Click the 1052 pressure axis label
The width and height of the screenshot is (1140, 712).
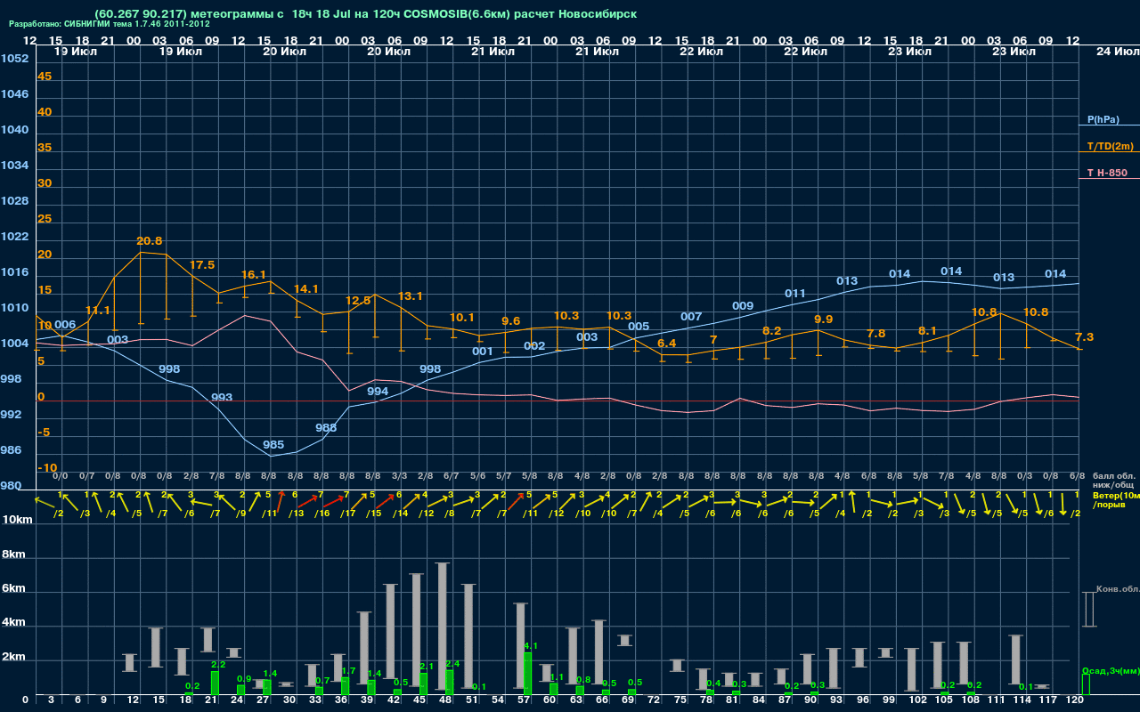pos(15,59)
